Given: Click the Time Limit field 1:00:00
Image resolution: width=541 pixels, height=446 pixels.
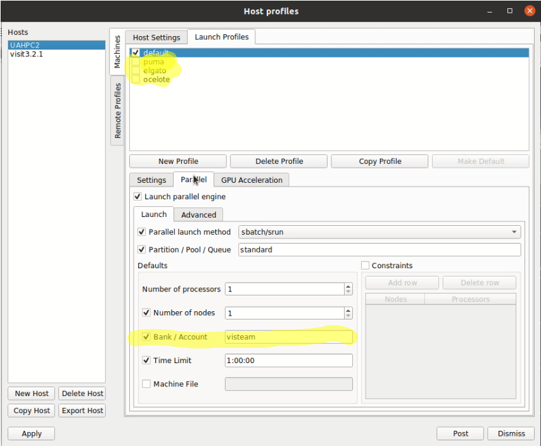Looking at the screenshot, I should (289, 361).
